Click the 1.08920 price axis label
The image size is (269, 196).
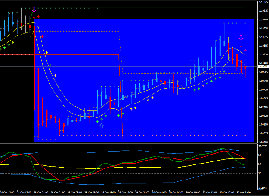point(263,142)
